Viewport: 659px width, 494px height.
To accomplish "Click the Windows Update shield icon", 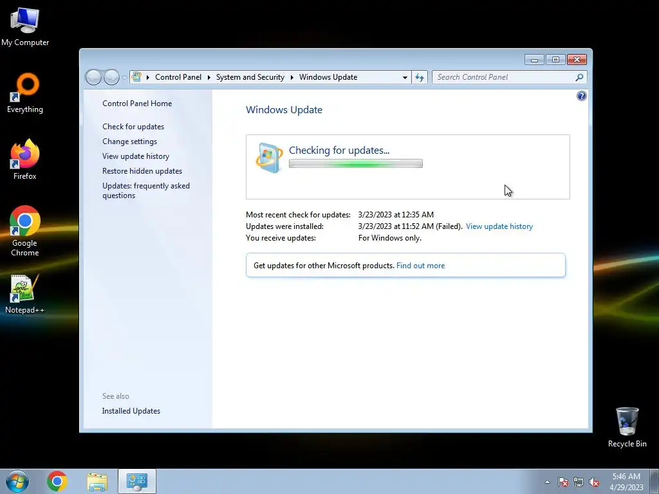I will pos(269,158).
